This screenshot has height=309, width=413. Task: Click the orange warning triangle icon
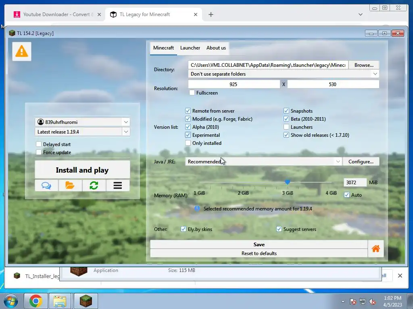(22, 51)
